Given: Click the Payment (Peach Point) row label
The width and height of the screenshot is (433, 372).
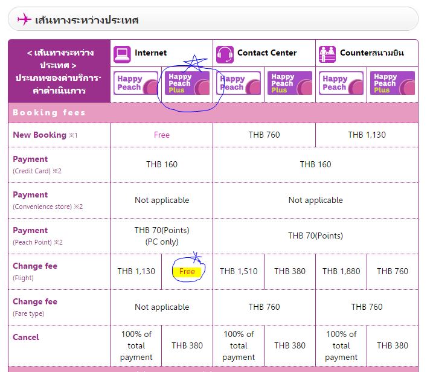Looking at the screenshot, I should click(37, 236).
